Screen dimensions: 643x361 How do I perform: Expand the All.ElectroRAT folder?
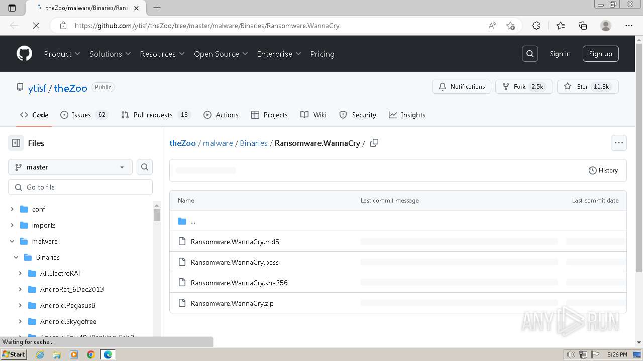click(20, 273)
